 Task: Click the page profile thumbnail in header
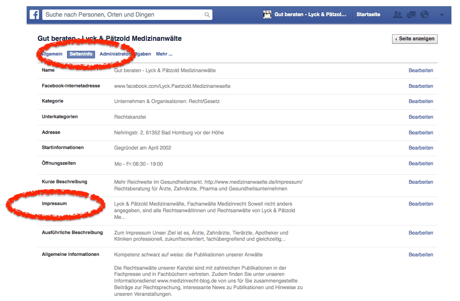click(x=267, y=14)
